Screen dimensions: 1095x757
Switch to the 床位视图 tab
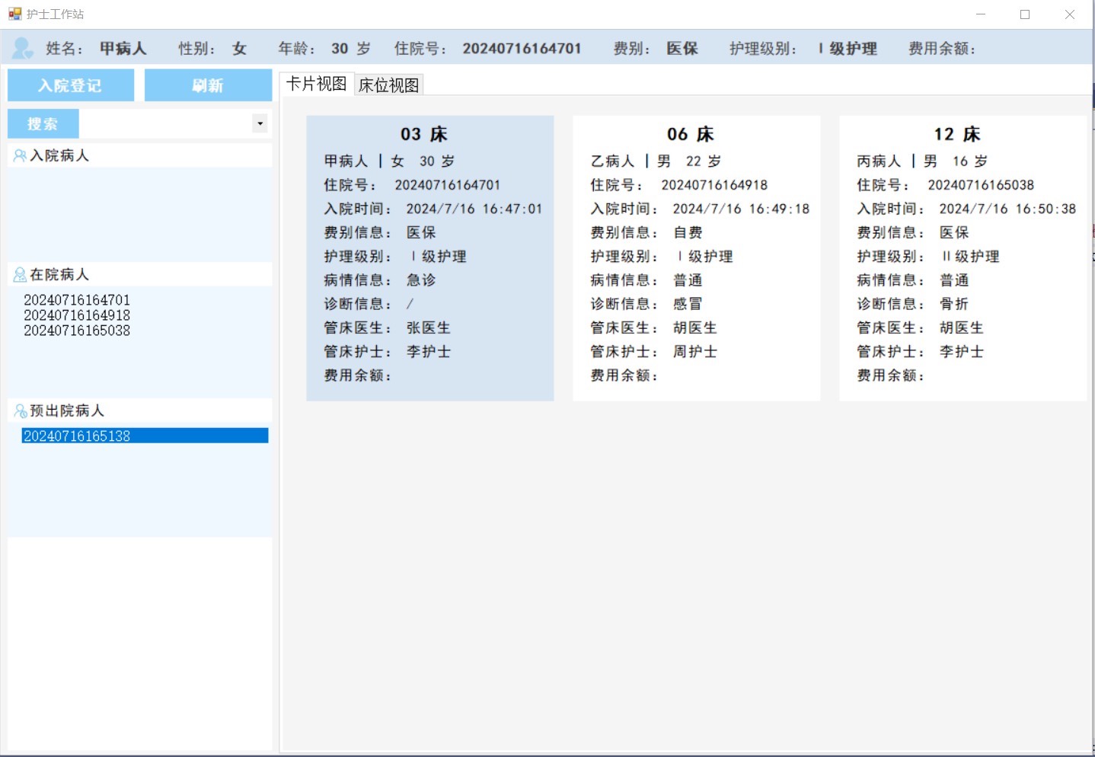point(388,85)
